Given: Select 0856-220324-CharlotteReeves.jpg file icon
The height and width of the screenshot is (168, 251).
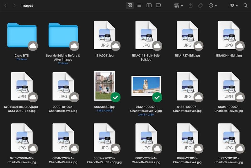Looking at the screenshot, I should coord(63,138).
